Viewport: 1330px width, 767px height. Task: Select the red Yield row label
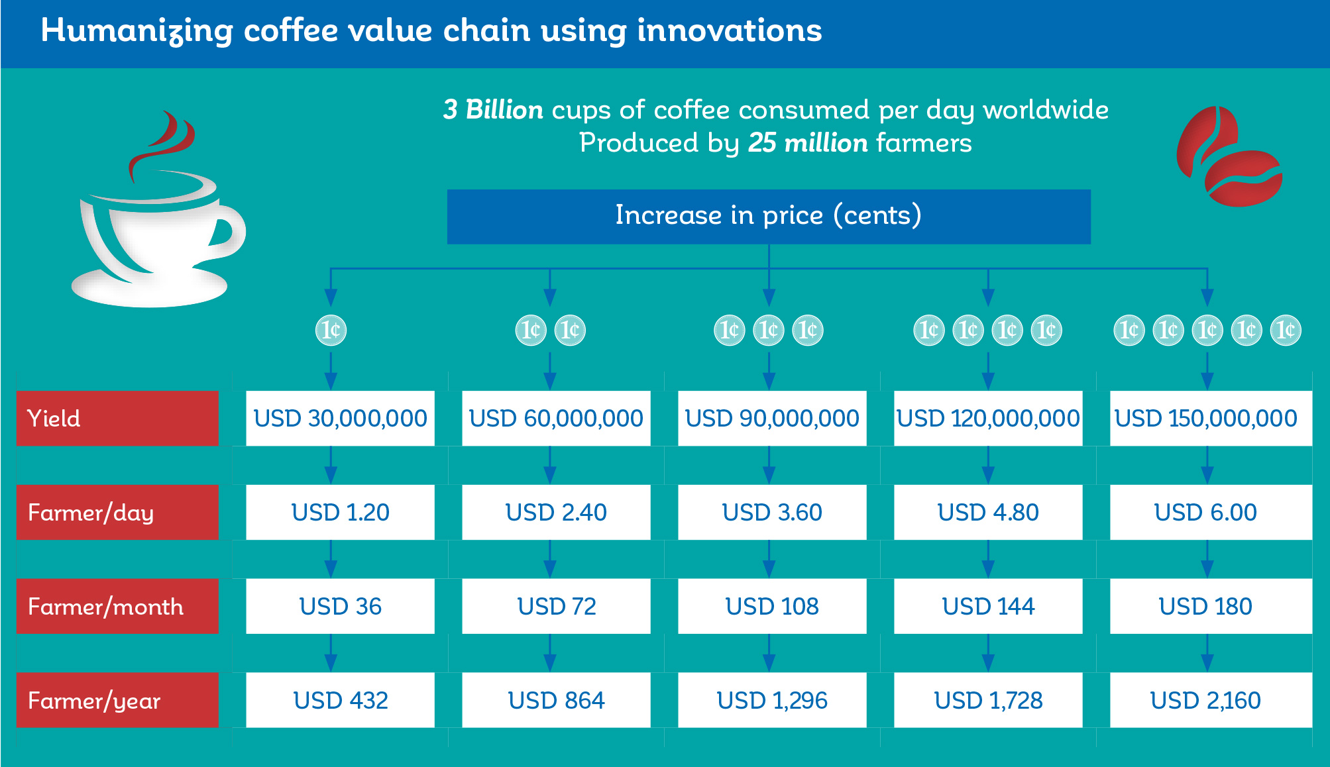point(117,418)
